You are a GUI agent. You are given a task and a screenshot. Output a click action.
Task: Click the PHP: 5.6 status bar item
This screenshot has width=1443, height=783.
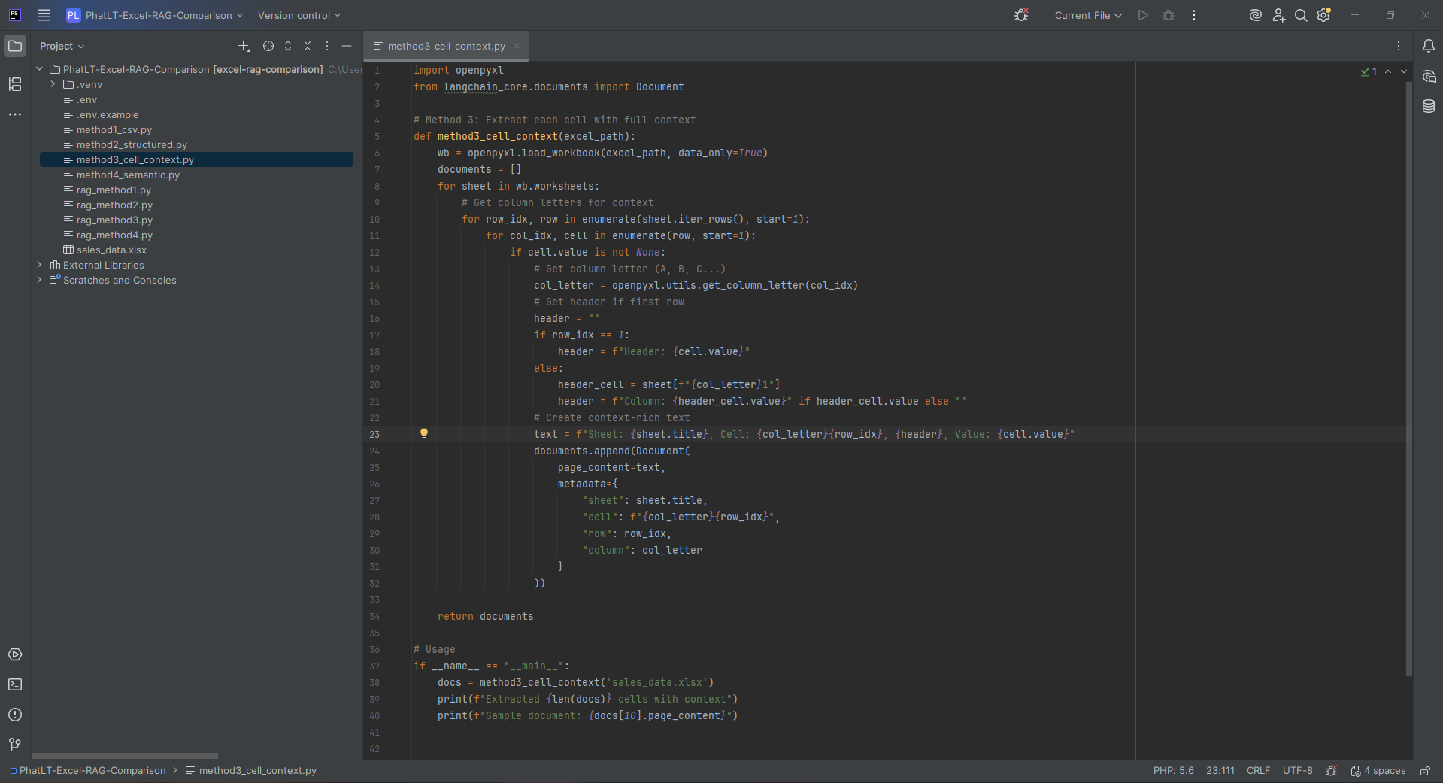[x=1173, y=770]
